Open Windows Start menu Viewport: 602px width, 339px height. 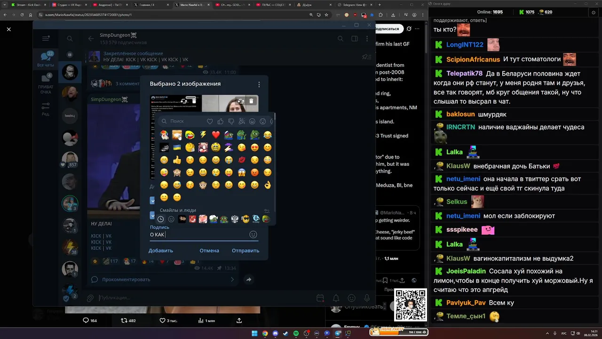pyautogui.click(x=254, y=333)
